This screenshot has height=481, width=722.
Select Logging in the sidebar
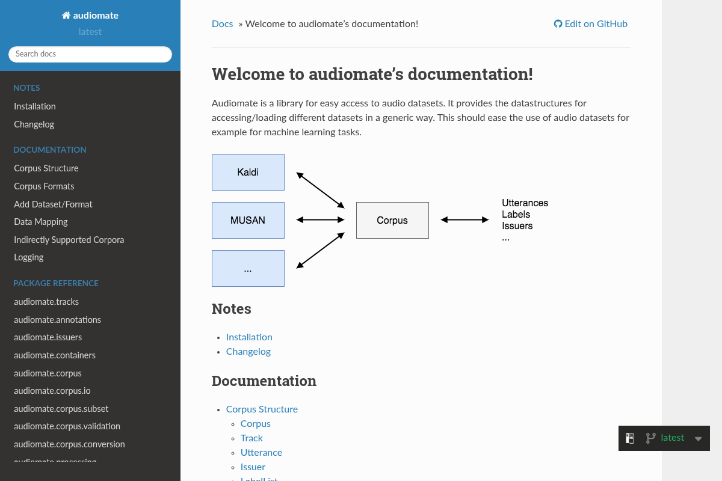pyautogui.click(x=29, y=257)
